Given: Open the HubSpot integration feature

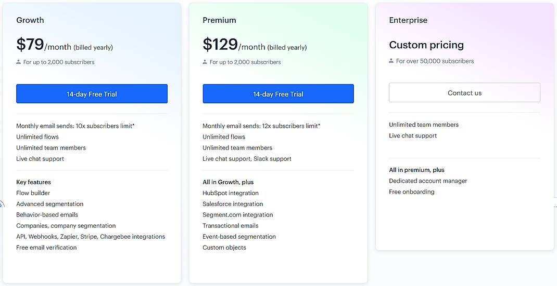Looking at the screenshot, I should (x=231, y=193).
